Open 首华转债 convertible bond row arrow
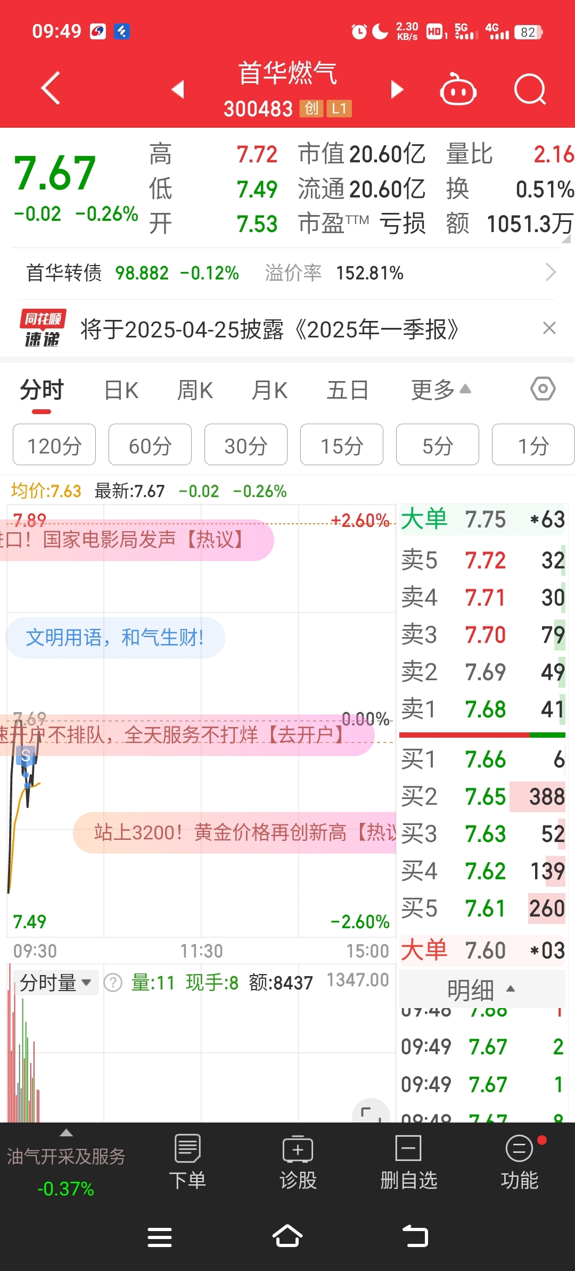575x1271 pixels. point(551,273)
